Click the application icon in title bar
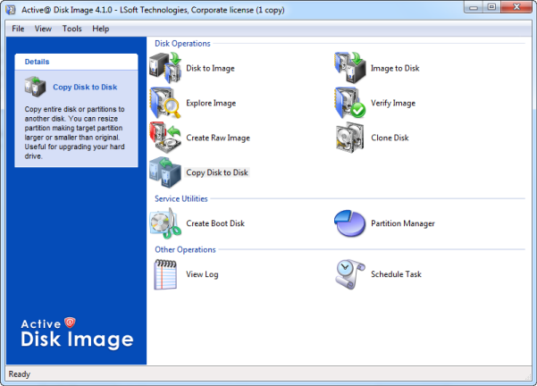This screenshot has width=537, height=386. [11, 10]
